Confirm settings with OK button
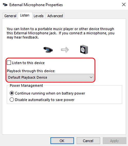Screen dimensions: 128x146 [x=62, y=141]
